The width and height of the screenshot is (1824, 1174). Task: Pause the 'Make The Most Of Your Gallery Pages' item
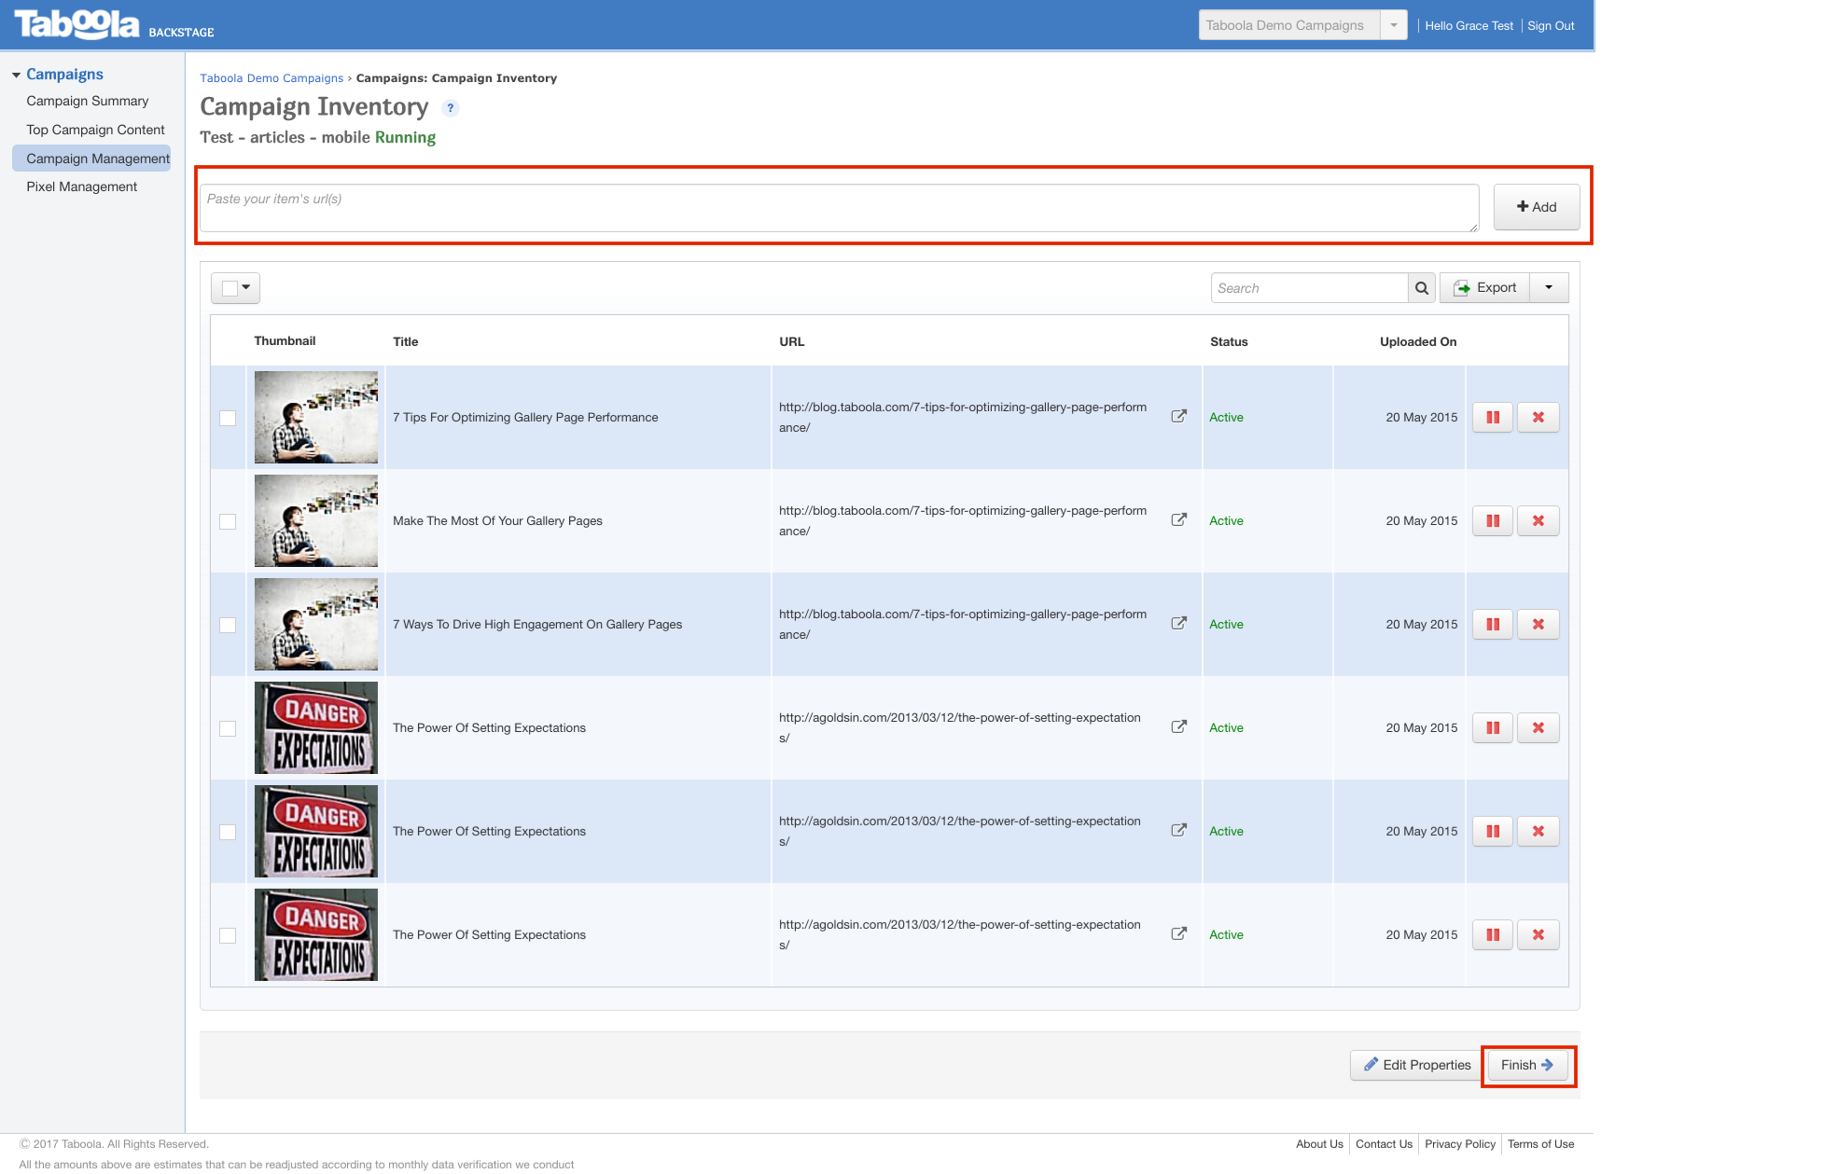1493,521
